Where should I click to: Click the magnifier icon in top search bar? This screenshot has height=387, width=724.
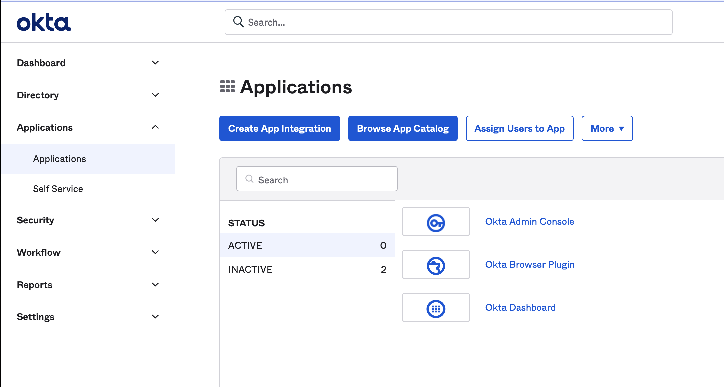(x=238, y=22)
